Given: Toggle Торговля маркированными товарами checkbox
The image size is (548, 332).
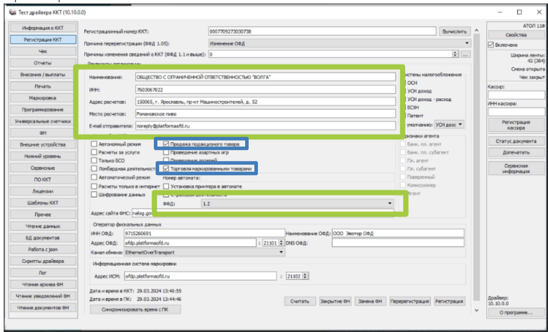Looking at the screenshot, I should pos(166,168).
